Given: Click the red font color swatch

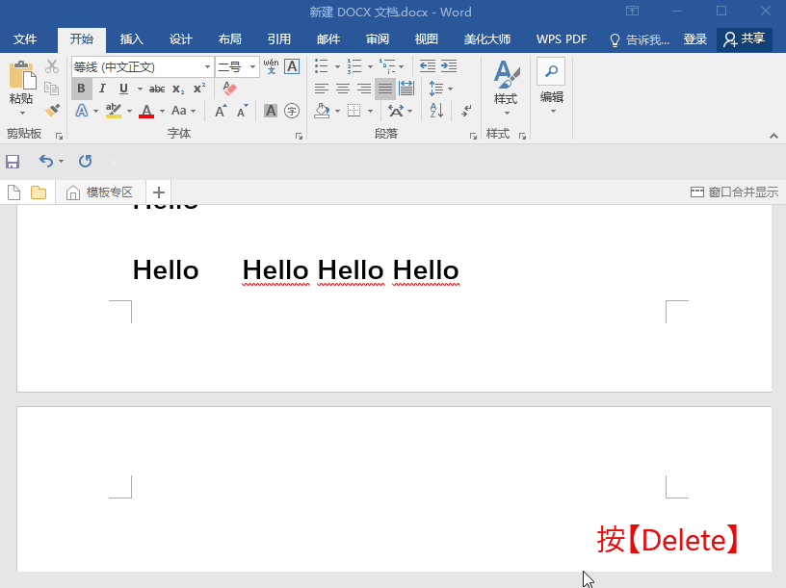Looking at the screenshot, I should [146, 112].
